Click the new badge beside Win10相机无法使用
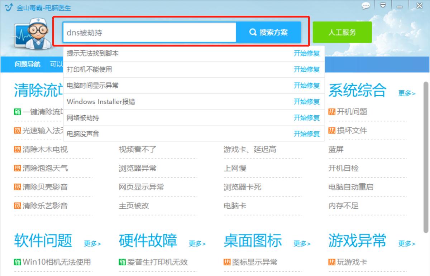 [x=18, y=262]
